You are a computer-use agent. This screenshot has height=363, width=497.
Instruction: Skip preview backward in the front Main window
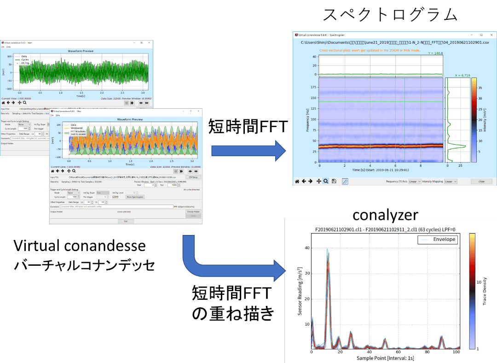[175, 171]
